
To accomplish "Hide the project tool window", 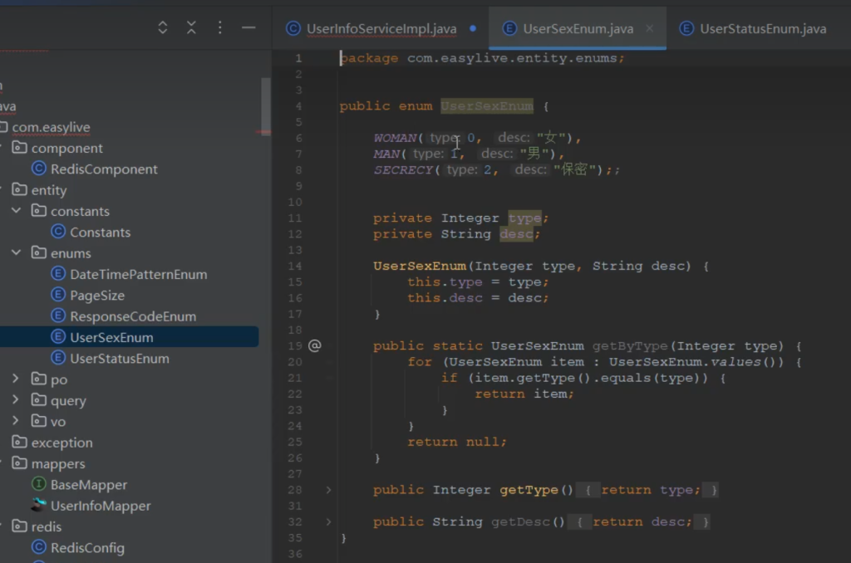I will tap(248, 27).
